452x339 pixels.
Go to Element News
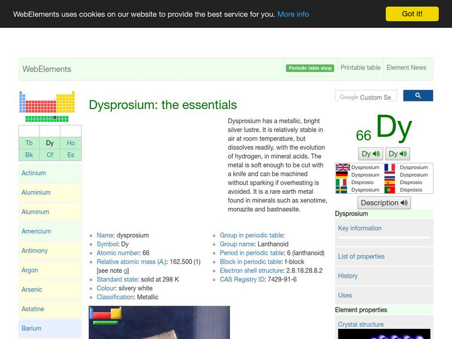point(406,67)
